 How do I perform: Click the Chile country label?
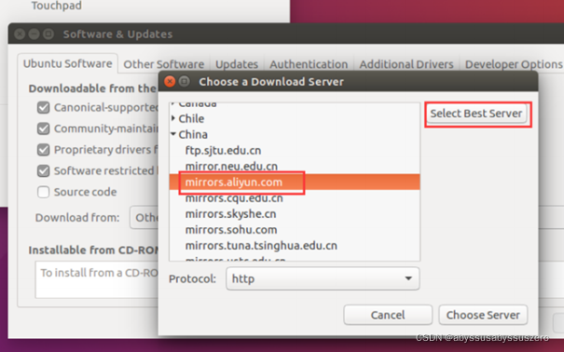[x=191, y=118]
